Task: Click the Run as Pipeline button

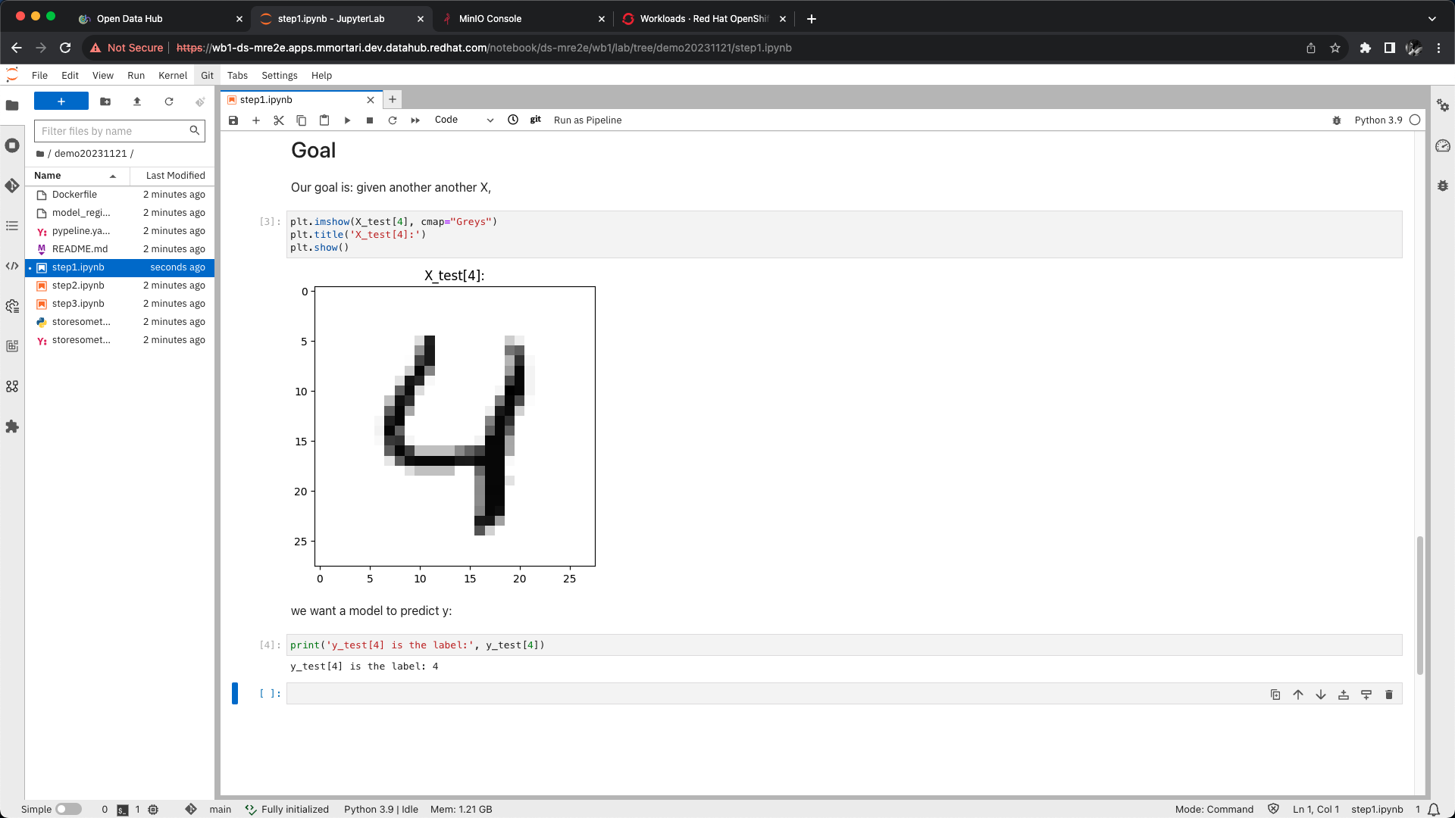Action: pyautogui.click(x=587, y=120)
